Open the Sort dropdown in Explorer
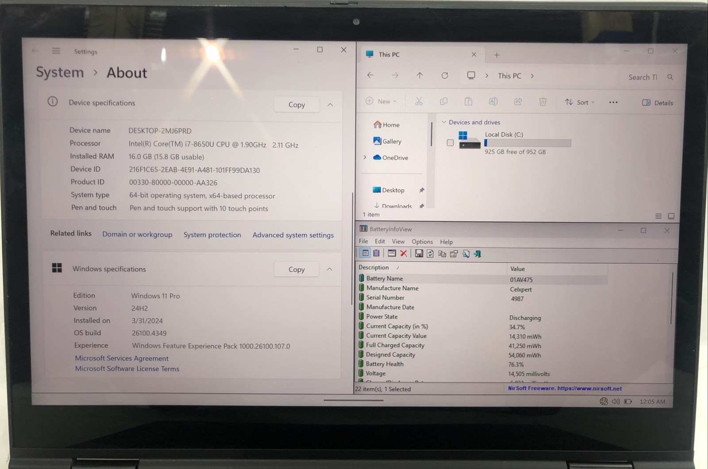This screenshot has width=708, height=469. pos(580,102)
